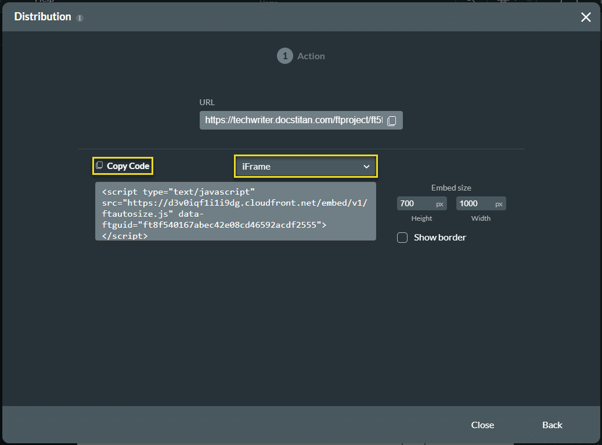
Task: Copy the URL with the clipboard icon
Action: tap(392, 121)
